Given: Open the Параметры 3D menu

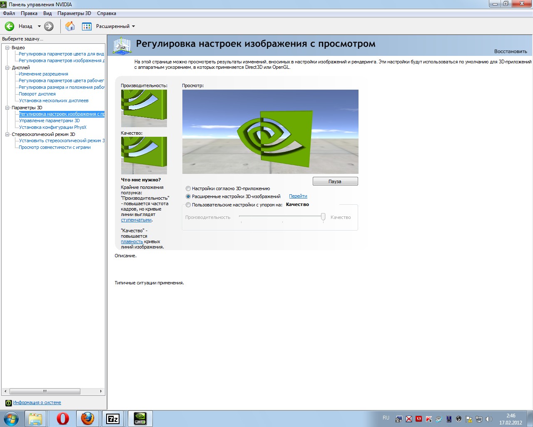Looking at the screenshot, I should pos(74,13).
